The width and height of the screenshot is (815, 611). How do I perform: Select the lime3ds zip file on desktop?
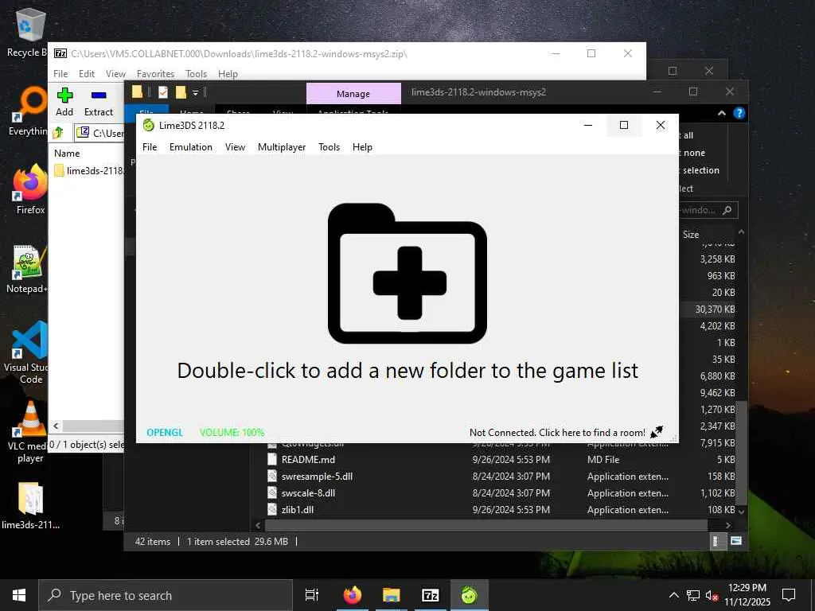(30, 505)
